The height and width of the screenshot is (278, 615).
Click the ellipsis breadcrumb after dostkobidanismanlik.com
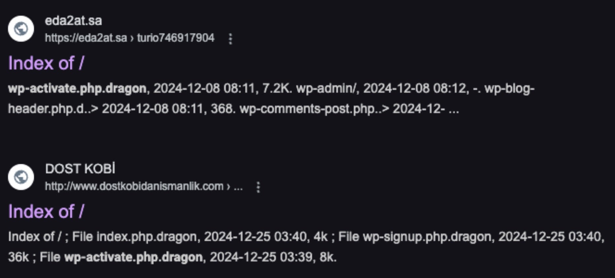point(238,187)
